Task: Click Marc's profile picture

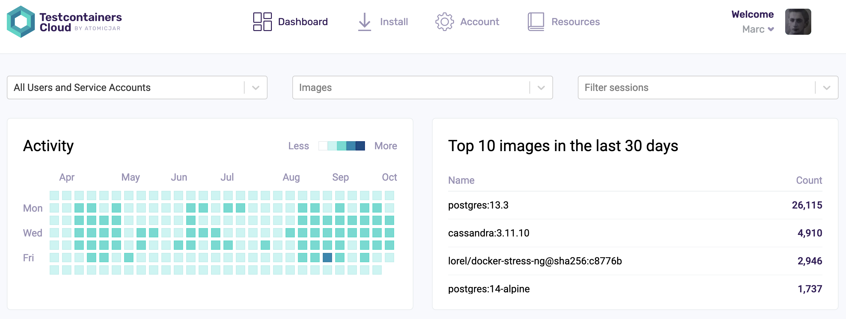Action: pos(798,22)
